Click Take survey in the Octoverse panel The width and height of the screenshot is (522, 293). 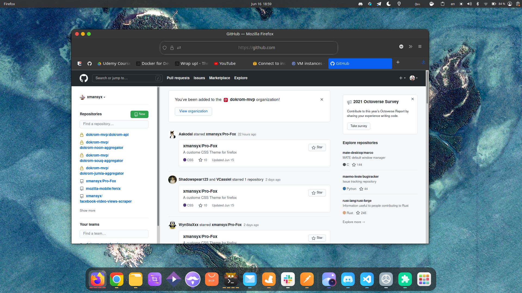pyautogui.click(x=359, y=126)
